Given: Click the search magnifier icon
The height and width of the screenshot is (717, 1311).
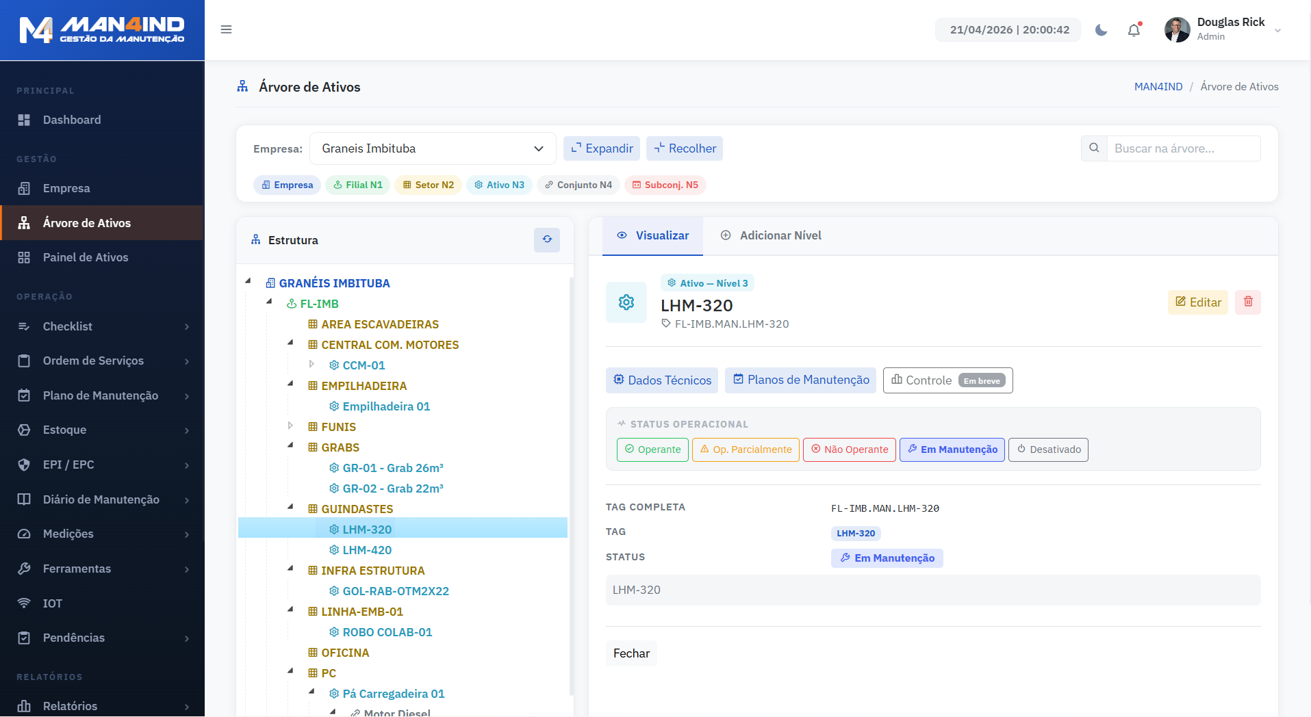Looking at the screenshot, I should pyautogui.click(x=1094, y=148).
